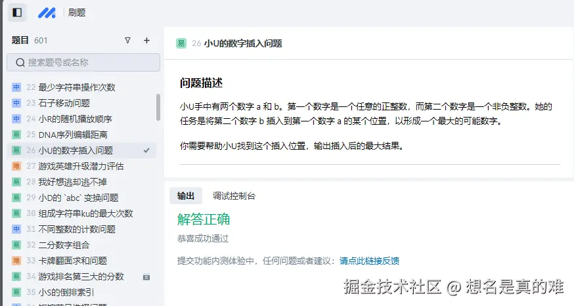Open the MarsCode logo home
Image resolution: width=574 pixels, height=306 pixels.
pyautogui.click(x=47, y=13)
